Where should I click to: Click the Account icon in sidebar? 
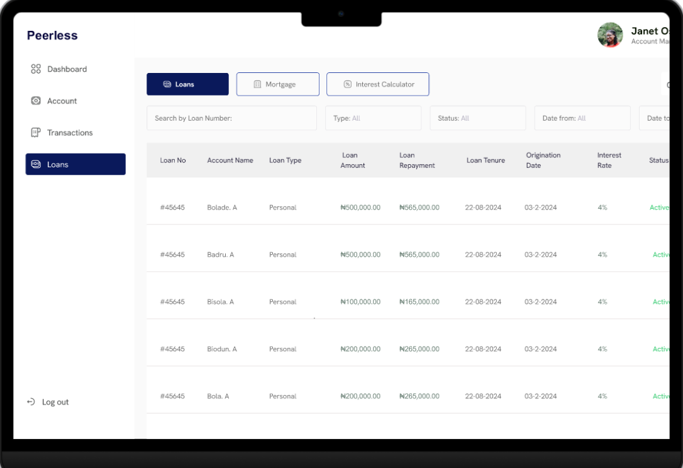coord(36,101)
